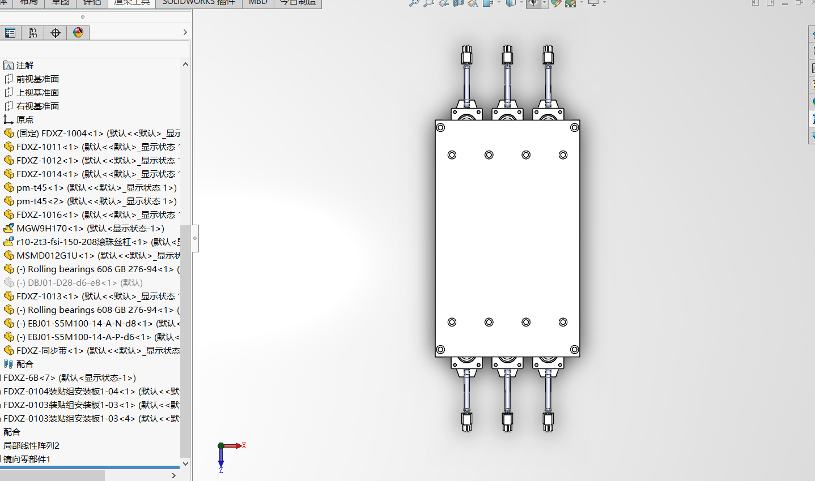The width and height of the screenshot is (815, 481).
Task: Toggle the Hide/Show Items eye button
Action: coord(533,3)
